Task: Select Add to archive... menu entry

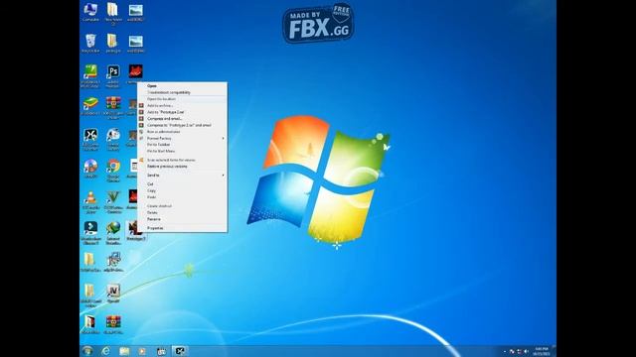Action: pos(182,105)
